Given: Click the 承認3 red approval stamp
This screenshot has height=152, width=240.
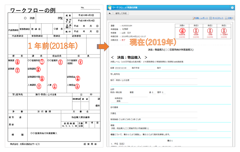Looking at the screenshot, I should tap(196, 31).
